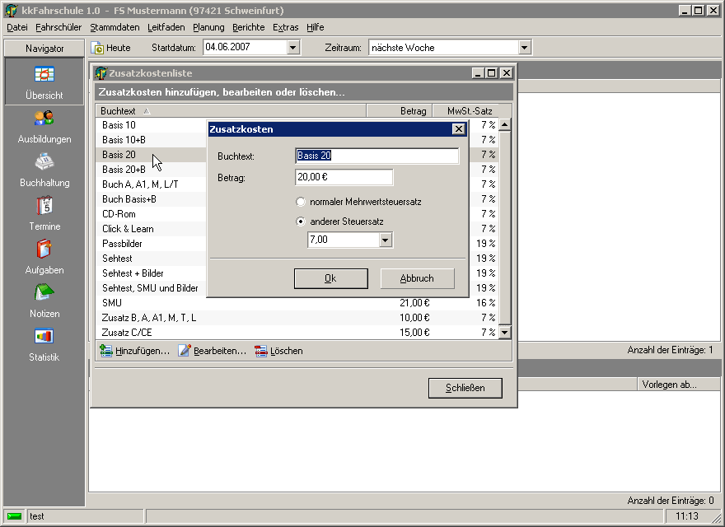
Task: Go to the Termine calendar icon
Action: tap(44, 206)
